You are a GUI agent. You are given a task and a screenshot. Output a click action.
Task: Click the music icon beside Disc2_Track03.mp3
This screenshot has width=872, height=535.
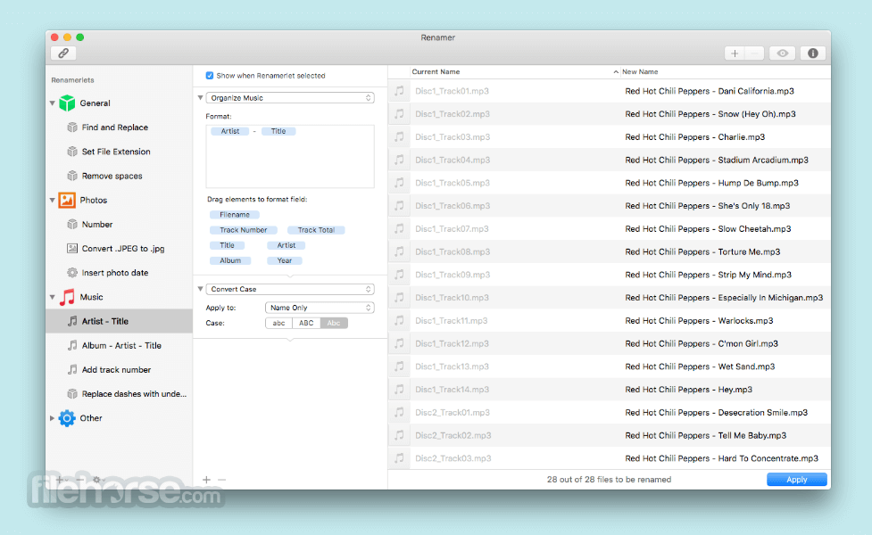pyautogui.click(x=399, y=458)
